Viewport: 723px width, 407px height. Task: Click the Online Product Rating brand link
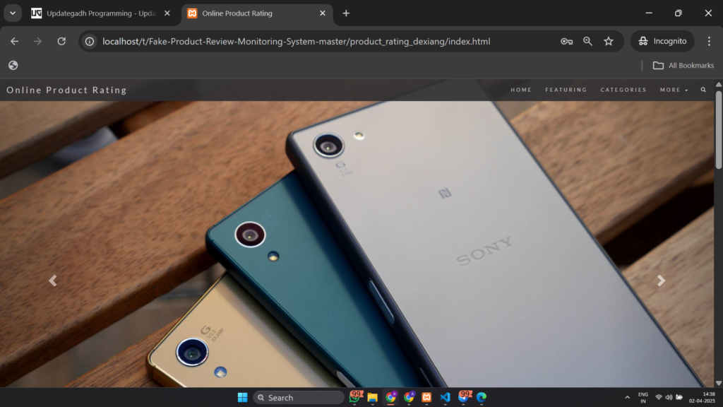coord(67,90)
